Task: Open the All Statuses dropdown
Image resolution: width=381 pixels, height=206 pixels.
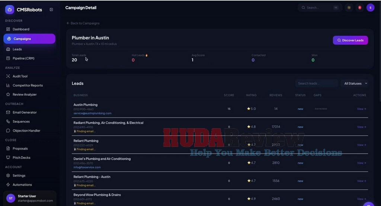Action: pos(354,83)
